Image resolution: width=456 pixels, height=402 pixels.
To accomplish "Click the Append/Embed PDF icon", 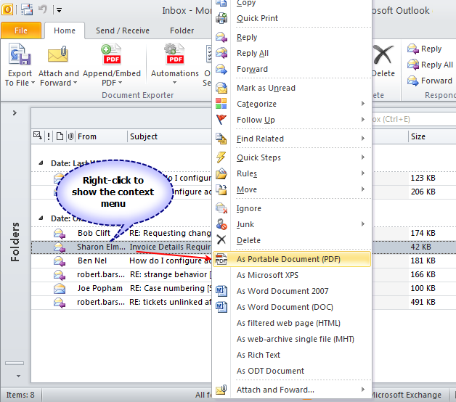I will (111, 54).
